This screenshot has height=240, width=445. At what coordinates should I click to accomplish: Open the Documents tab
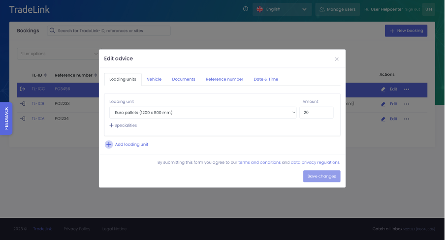184,79
